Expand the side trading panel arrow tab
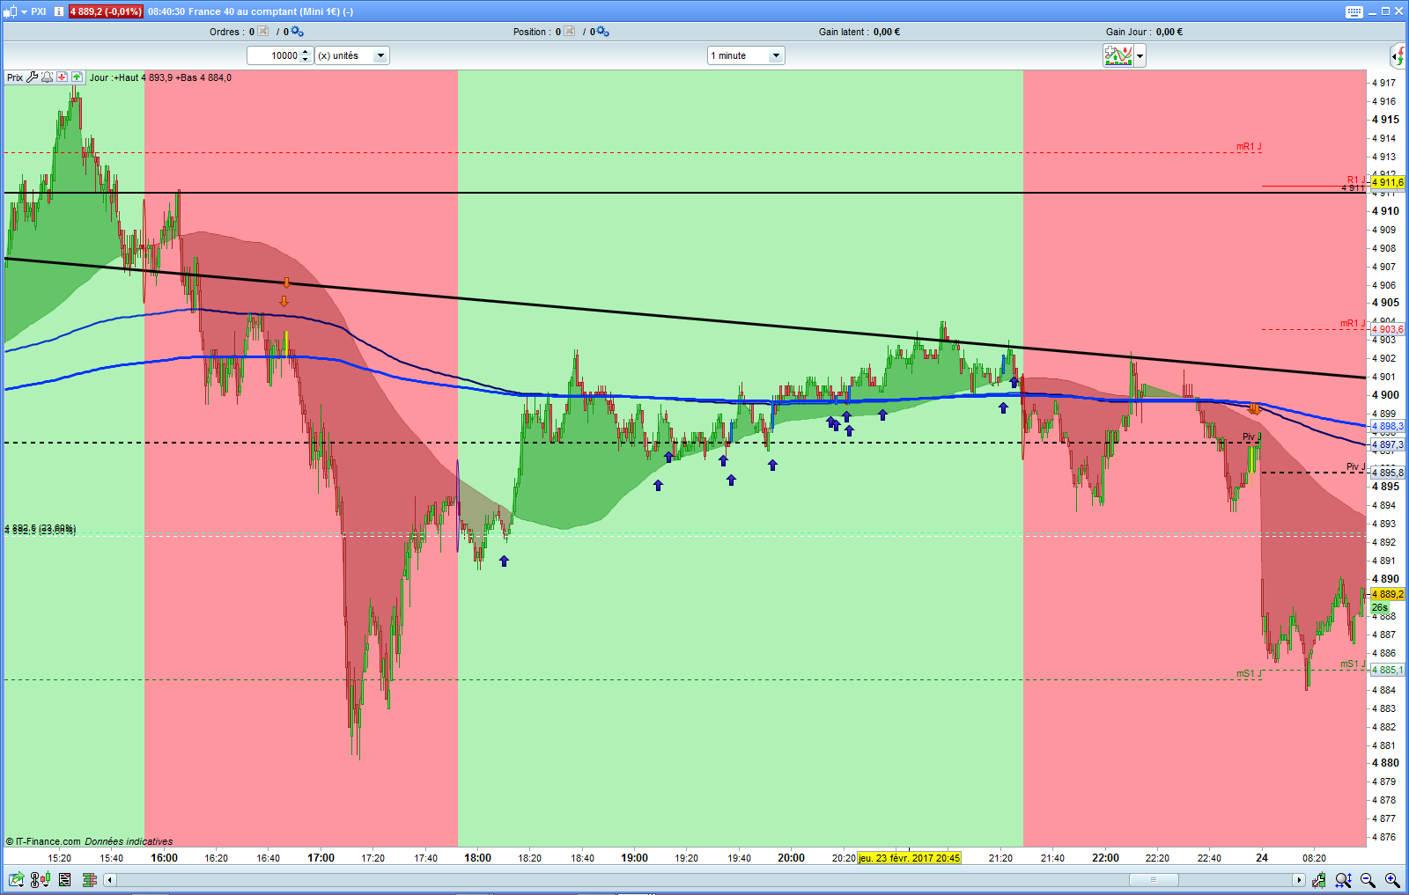 (1398, 56)
